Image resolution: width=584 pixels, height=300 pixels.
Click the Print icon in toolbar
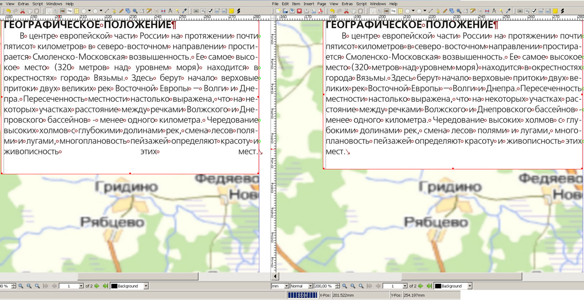click(x=306, y=11)
